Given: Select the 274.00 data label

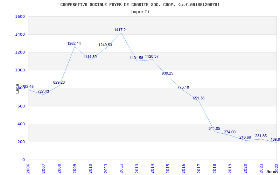Looking at the screenshot, I should point(230,132).
